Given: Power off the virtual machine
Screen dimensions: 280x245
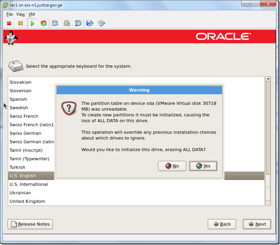Looking at the screenshot, I should (9, 23).
